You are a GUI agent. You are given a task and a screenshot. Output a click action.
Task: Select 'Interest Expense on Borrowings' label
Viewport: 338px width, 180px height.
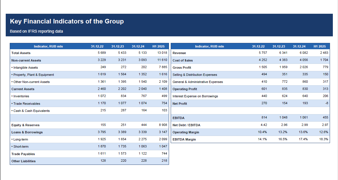pos(195,96)
